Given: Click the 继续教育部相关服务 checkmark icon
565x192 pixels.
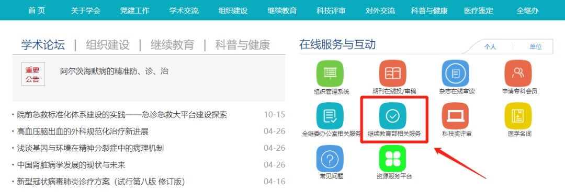Looking at the screenshot, I should [393, 116].
